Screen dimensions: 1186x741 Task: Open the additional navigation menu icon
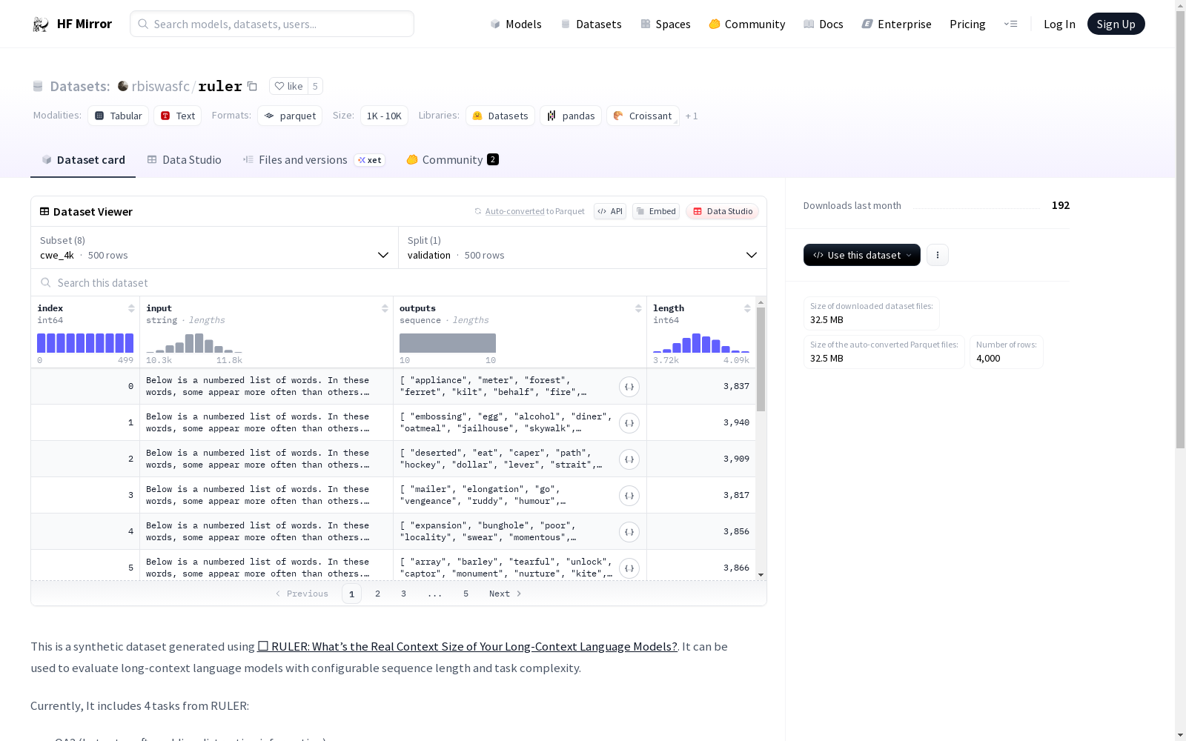coord(1010,24)
